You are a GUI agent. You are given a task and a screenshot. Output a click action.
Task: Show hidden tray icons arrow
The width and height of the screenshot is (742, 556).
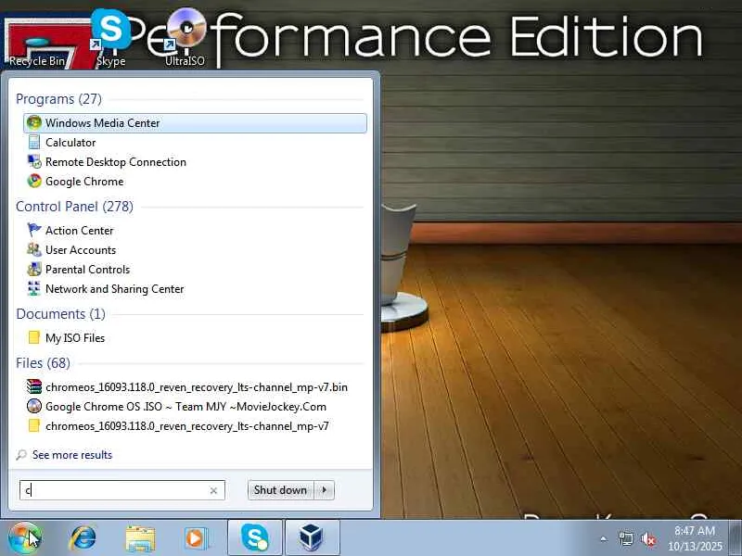coord(604,538)
